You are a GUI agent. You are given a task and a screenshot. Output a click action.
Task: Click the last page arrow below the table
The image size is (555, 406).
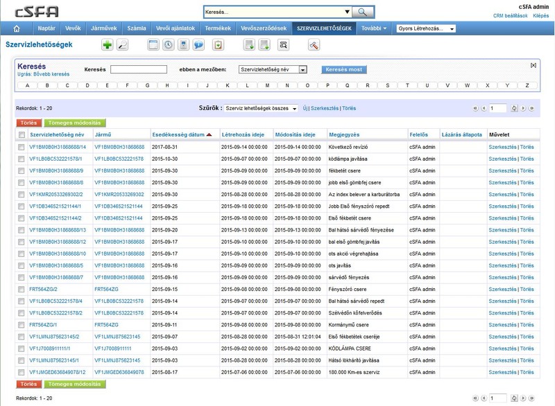(x=531, y=398)
